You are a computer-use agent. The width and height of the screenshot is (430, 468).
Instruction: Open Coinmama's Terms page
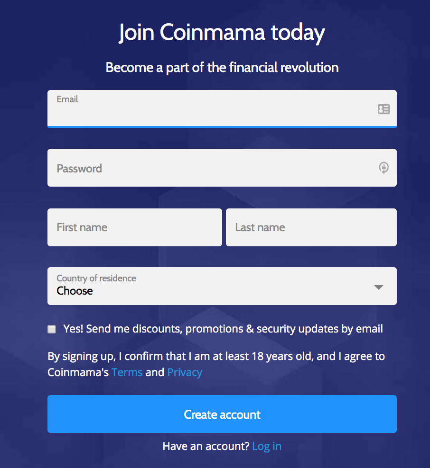[x=127, y=372]
